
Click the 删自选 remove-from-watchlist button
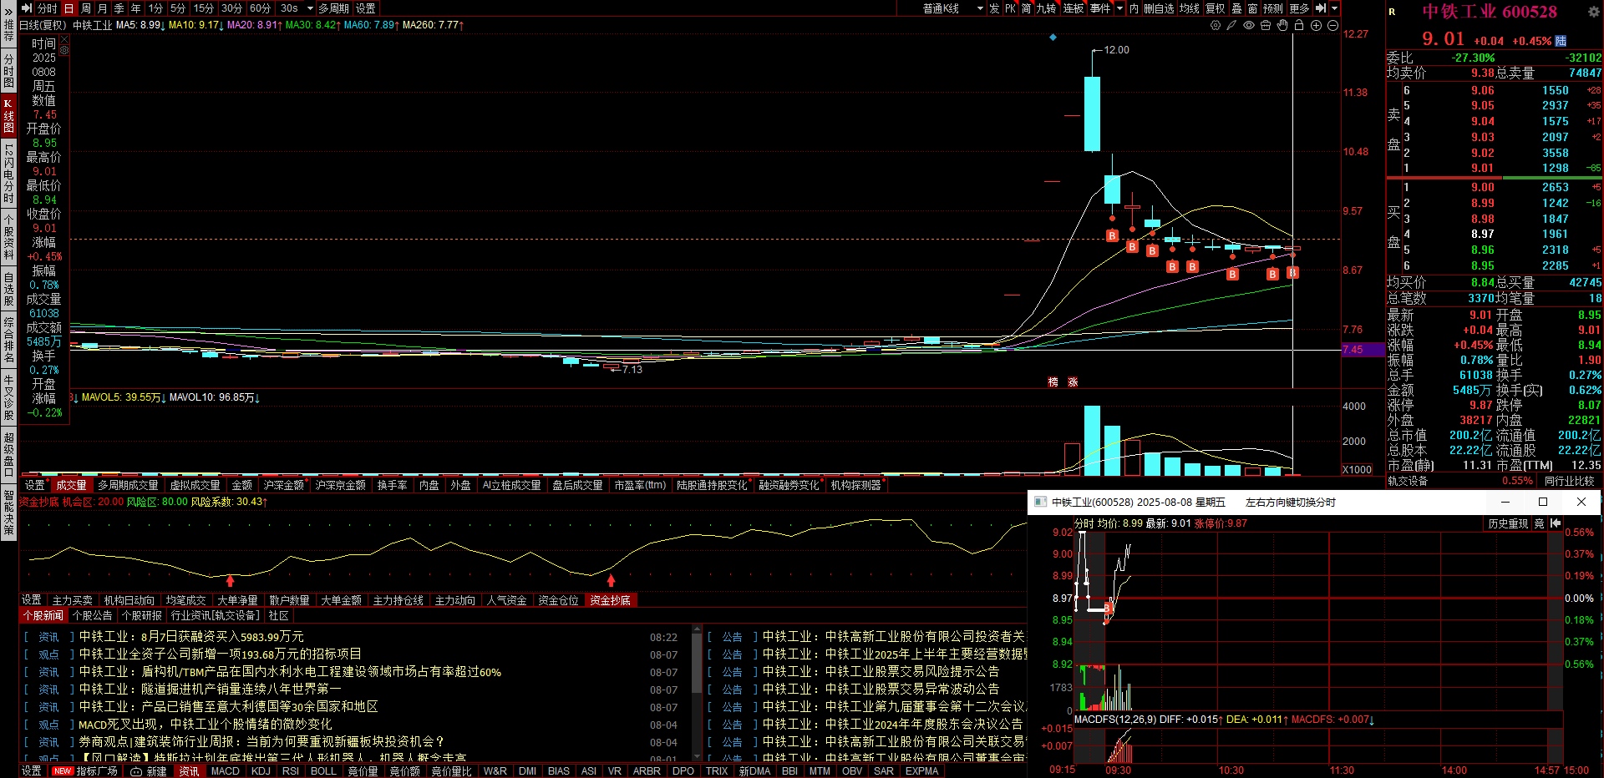(x=1159, y=8)
